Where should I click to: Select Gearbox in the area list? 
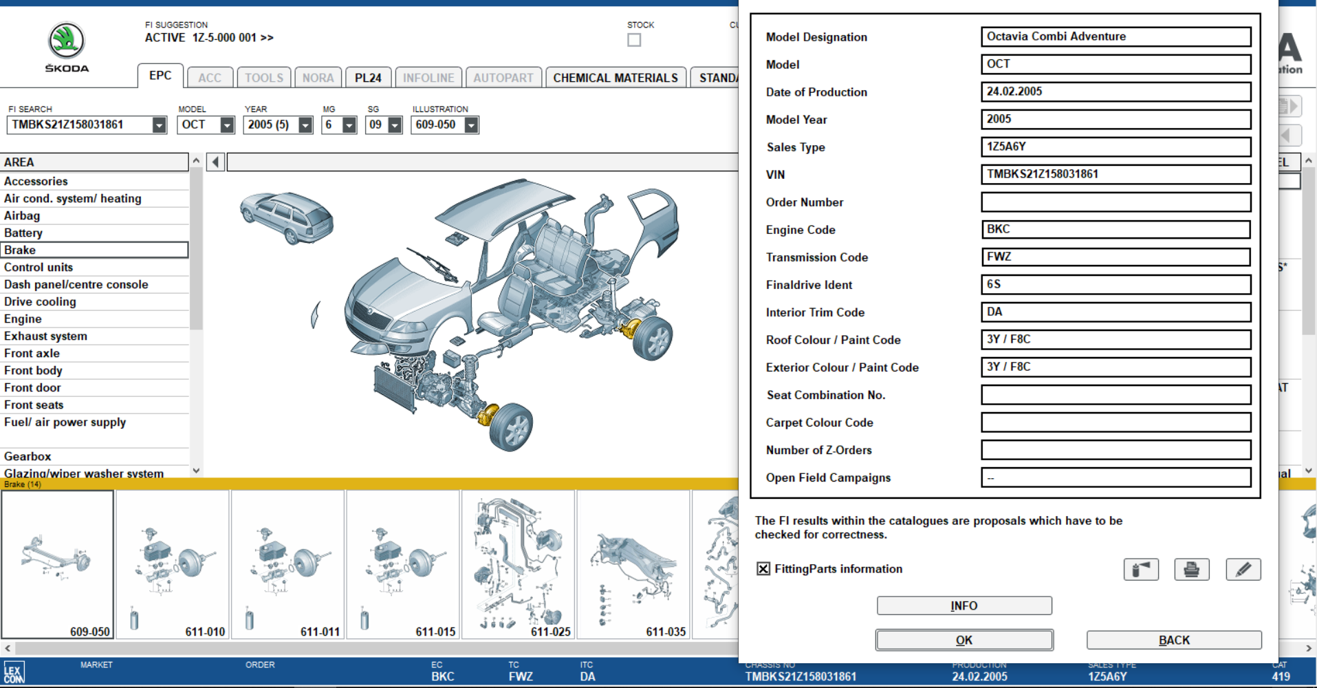tap(94, 457)
